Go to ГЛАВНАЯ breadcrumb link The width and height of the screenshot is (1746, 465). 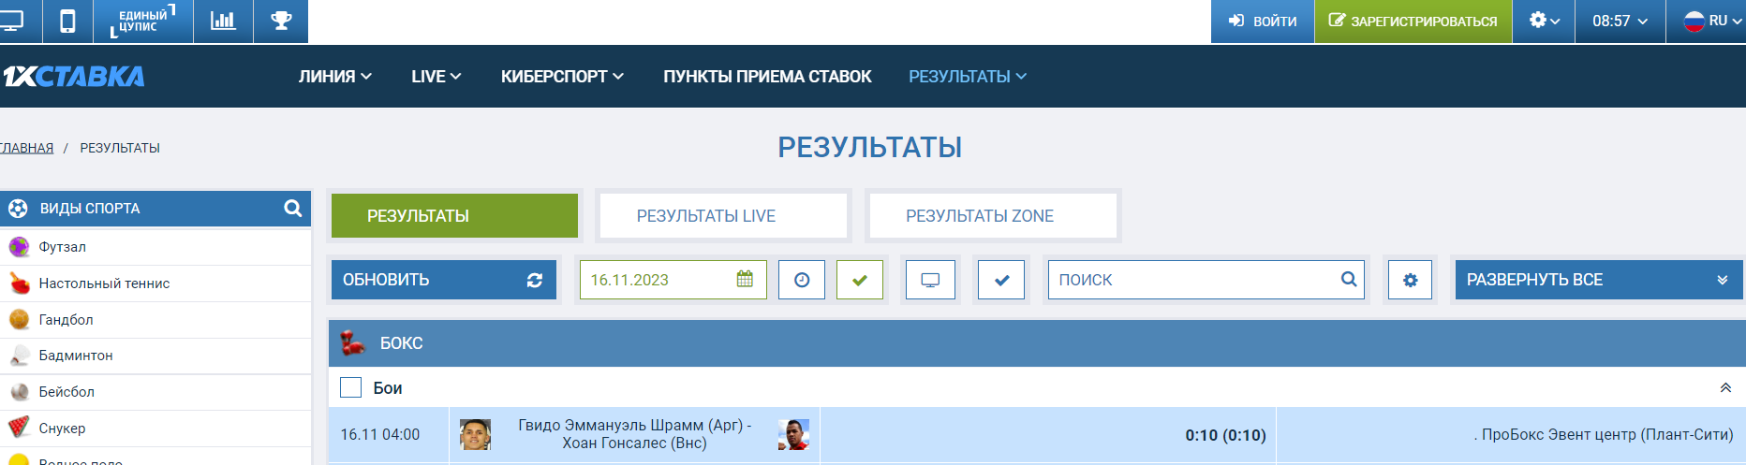(x=27, y=148)
